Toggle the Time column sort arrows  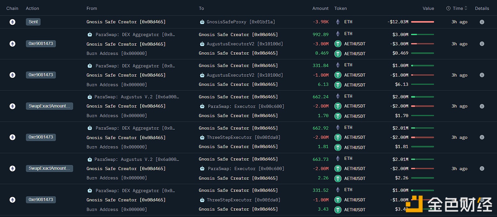466,8
